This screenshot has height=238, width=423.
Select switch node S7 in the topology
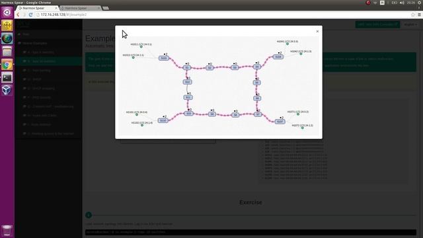tap(258, 114)
